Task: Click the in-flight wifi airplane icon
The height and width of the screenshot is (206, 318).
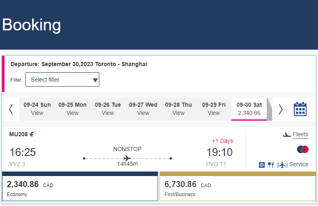Action: [282, 165]
